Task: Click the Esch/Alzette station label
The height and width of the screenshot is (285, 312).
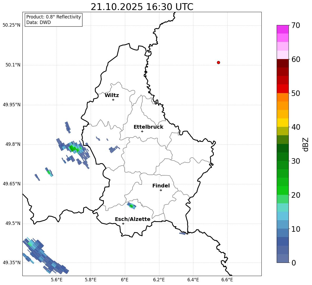Action: click(133, 219)
